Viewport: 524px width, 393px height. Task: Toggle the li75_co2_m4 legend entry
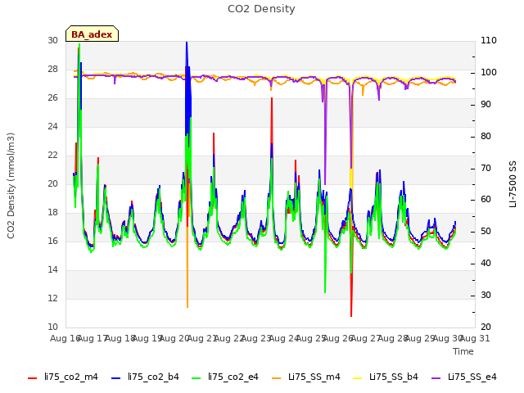point(63,377)
